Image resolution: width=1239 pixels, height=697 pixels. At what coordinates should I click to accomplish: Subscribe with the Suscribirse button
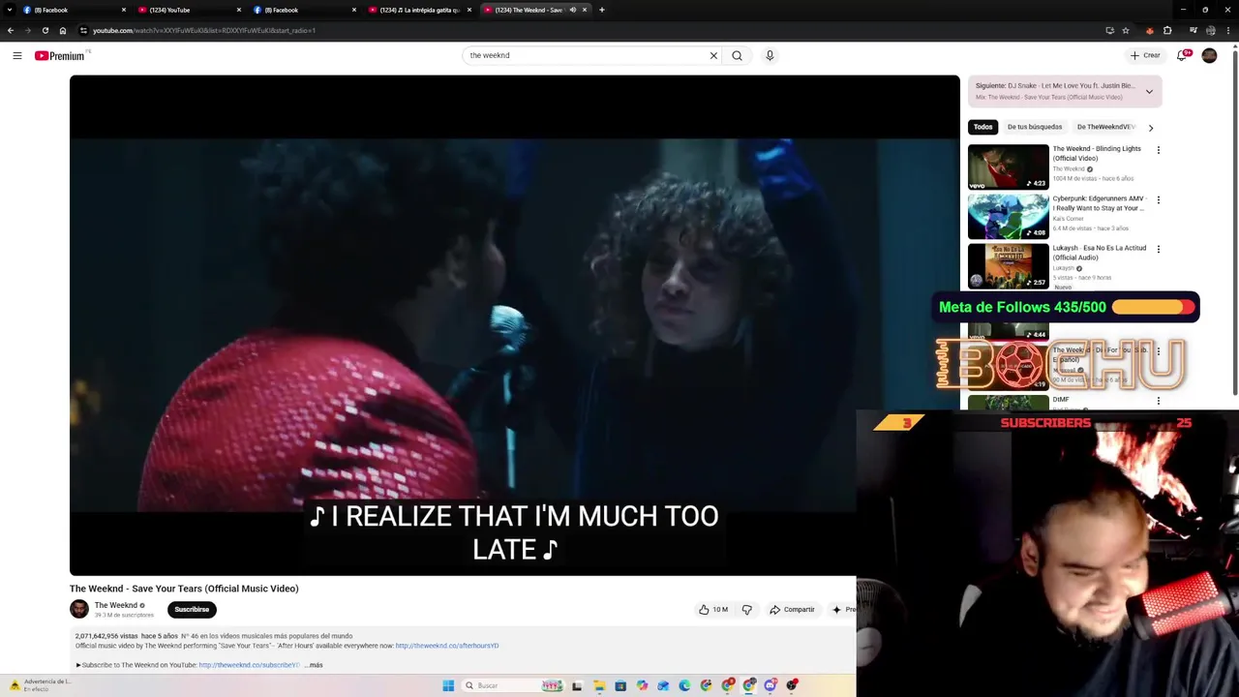click(192, 610)
